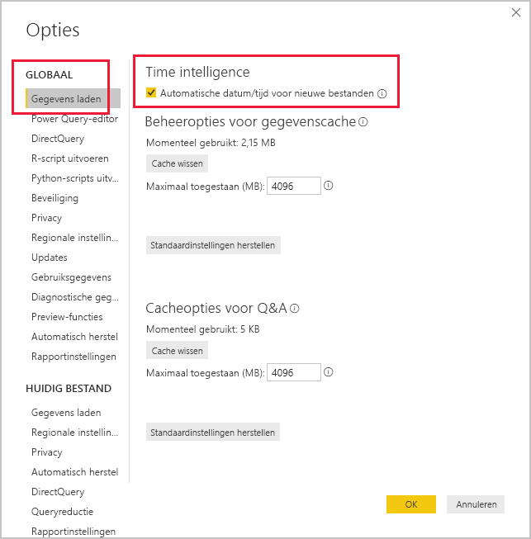Select Gegevens laden under GLOBAAL

pyautogui.click(x=73, y=99)
